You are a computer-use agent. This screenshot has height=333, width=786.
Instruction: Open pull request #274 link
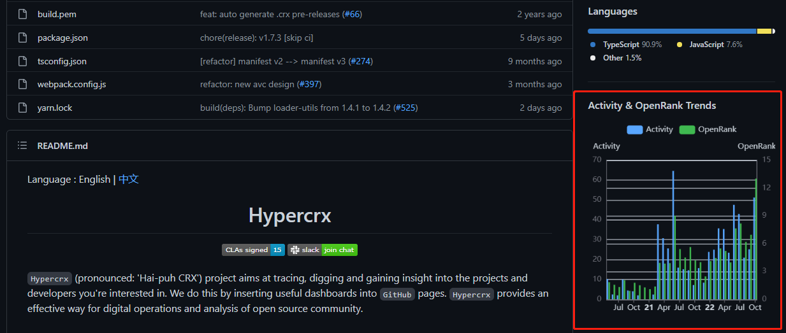(x=360, y=61)
